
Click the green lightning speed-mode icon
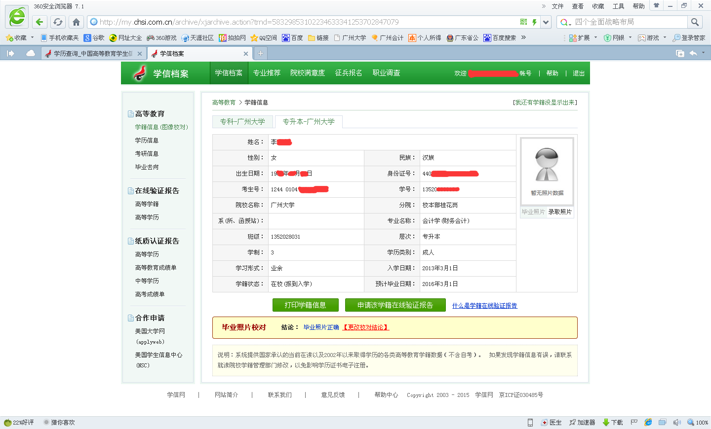point(534,22)
